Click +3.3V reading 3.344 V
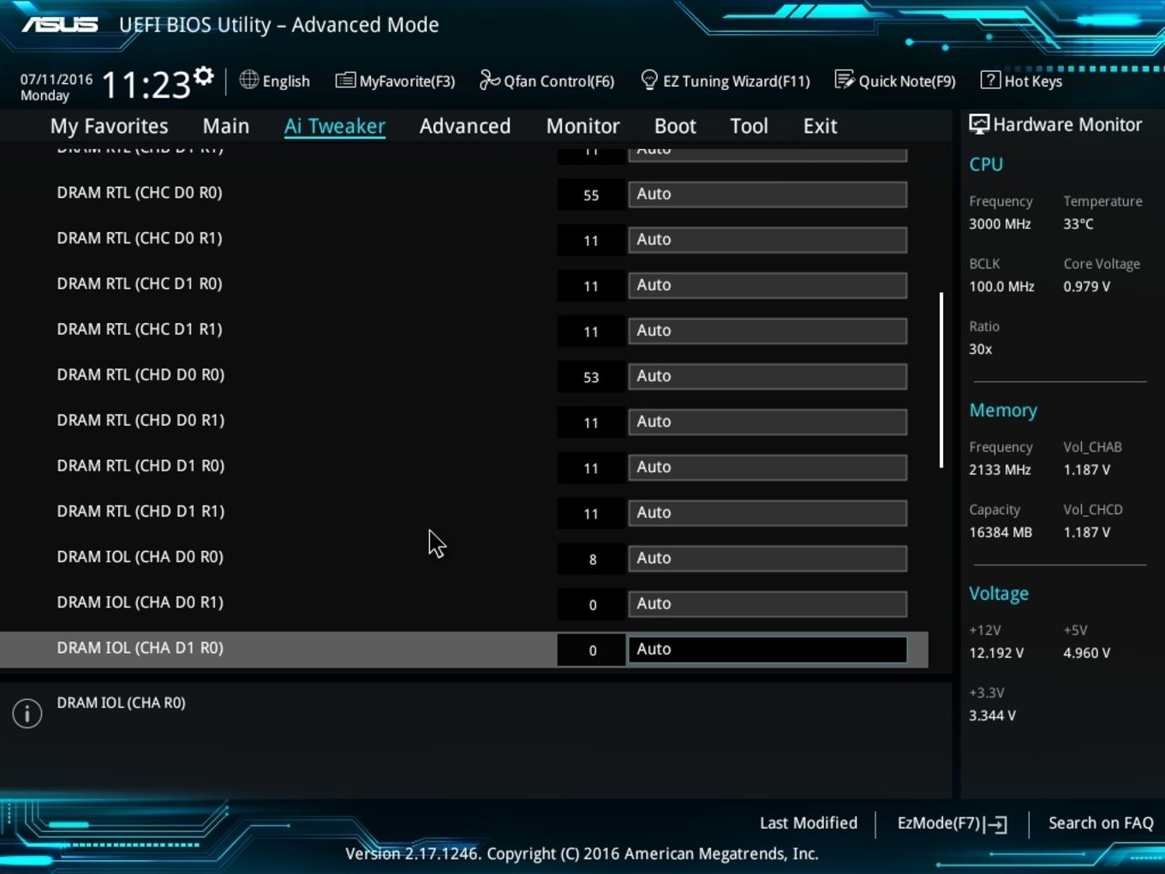Screen dimensions: 1165x874 [x=992, y=715]
